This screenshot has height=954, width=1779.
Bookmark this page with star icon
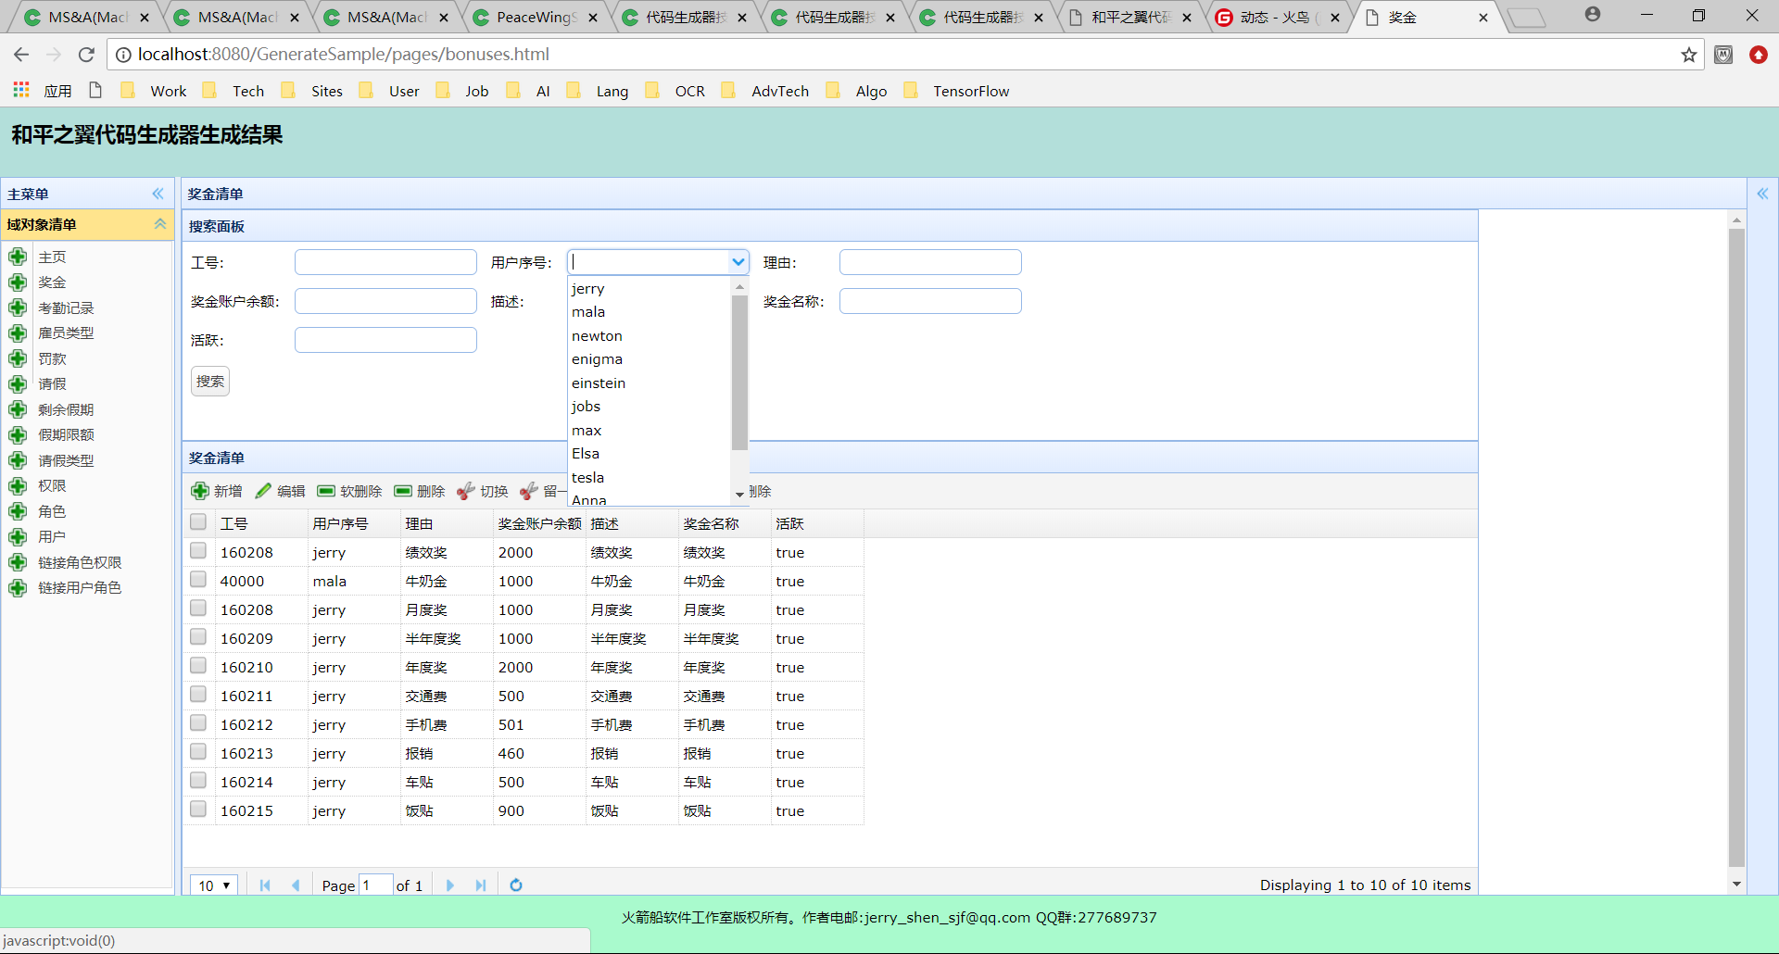click(x=1689, y=55)
